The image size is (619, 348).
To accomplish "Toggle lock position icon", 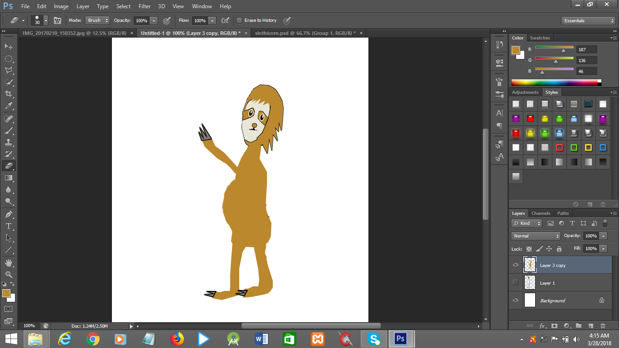I will click(x=549, y=249).
